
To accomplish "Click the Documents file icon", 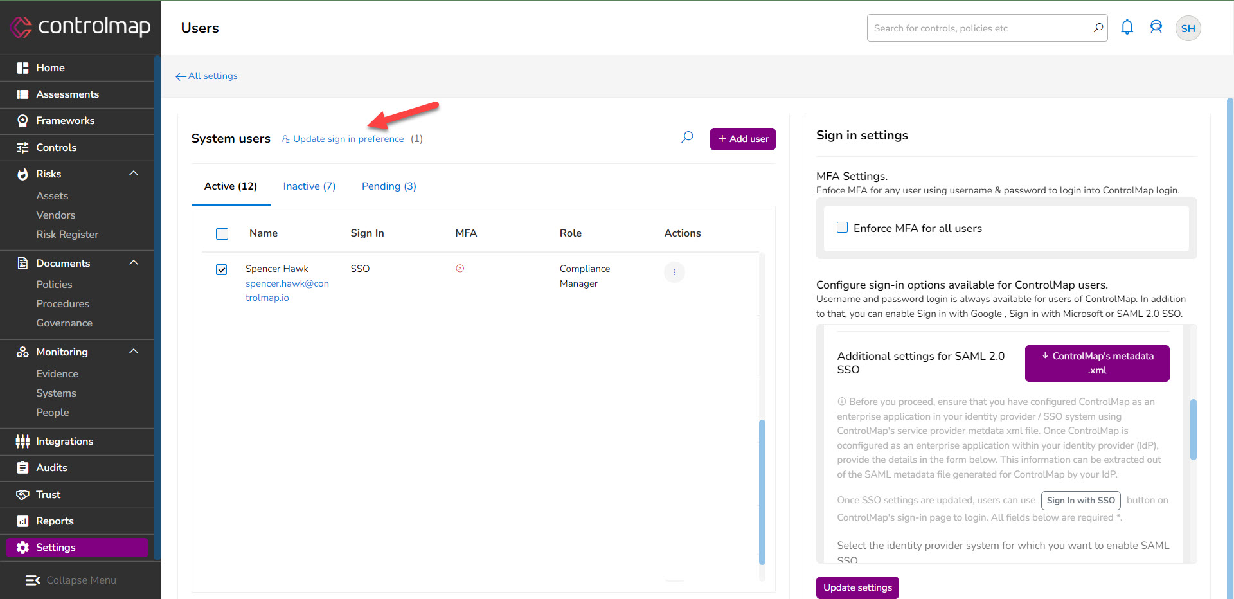I will pos(22,263).
